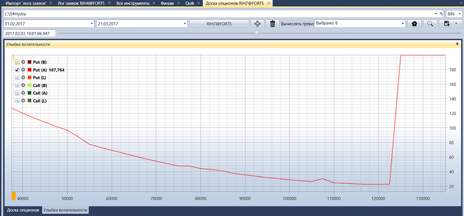Screen dimensions: 464x216
Task: Uncheck the Put (A) series checkbox
Action: pyautogui.click(x=17, y=70)
